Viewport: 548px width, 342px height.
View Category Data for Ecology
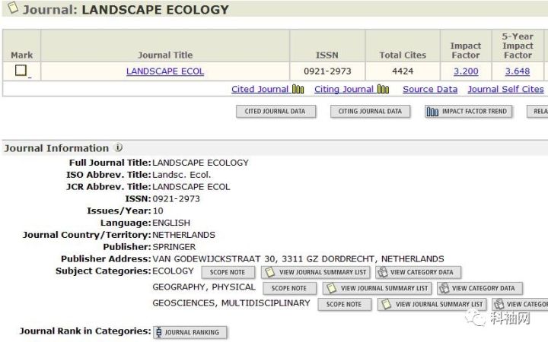(418, 272)
